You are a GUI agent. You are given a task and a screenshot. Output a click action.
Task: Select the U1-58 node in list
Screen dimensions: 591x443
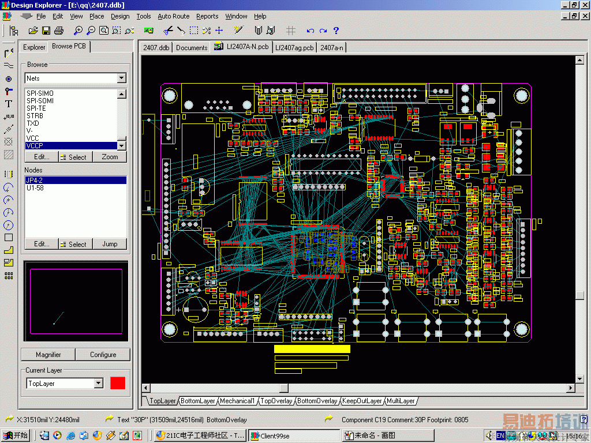pyautogui.click(x=35, y=188)
